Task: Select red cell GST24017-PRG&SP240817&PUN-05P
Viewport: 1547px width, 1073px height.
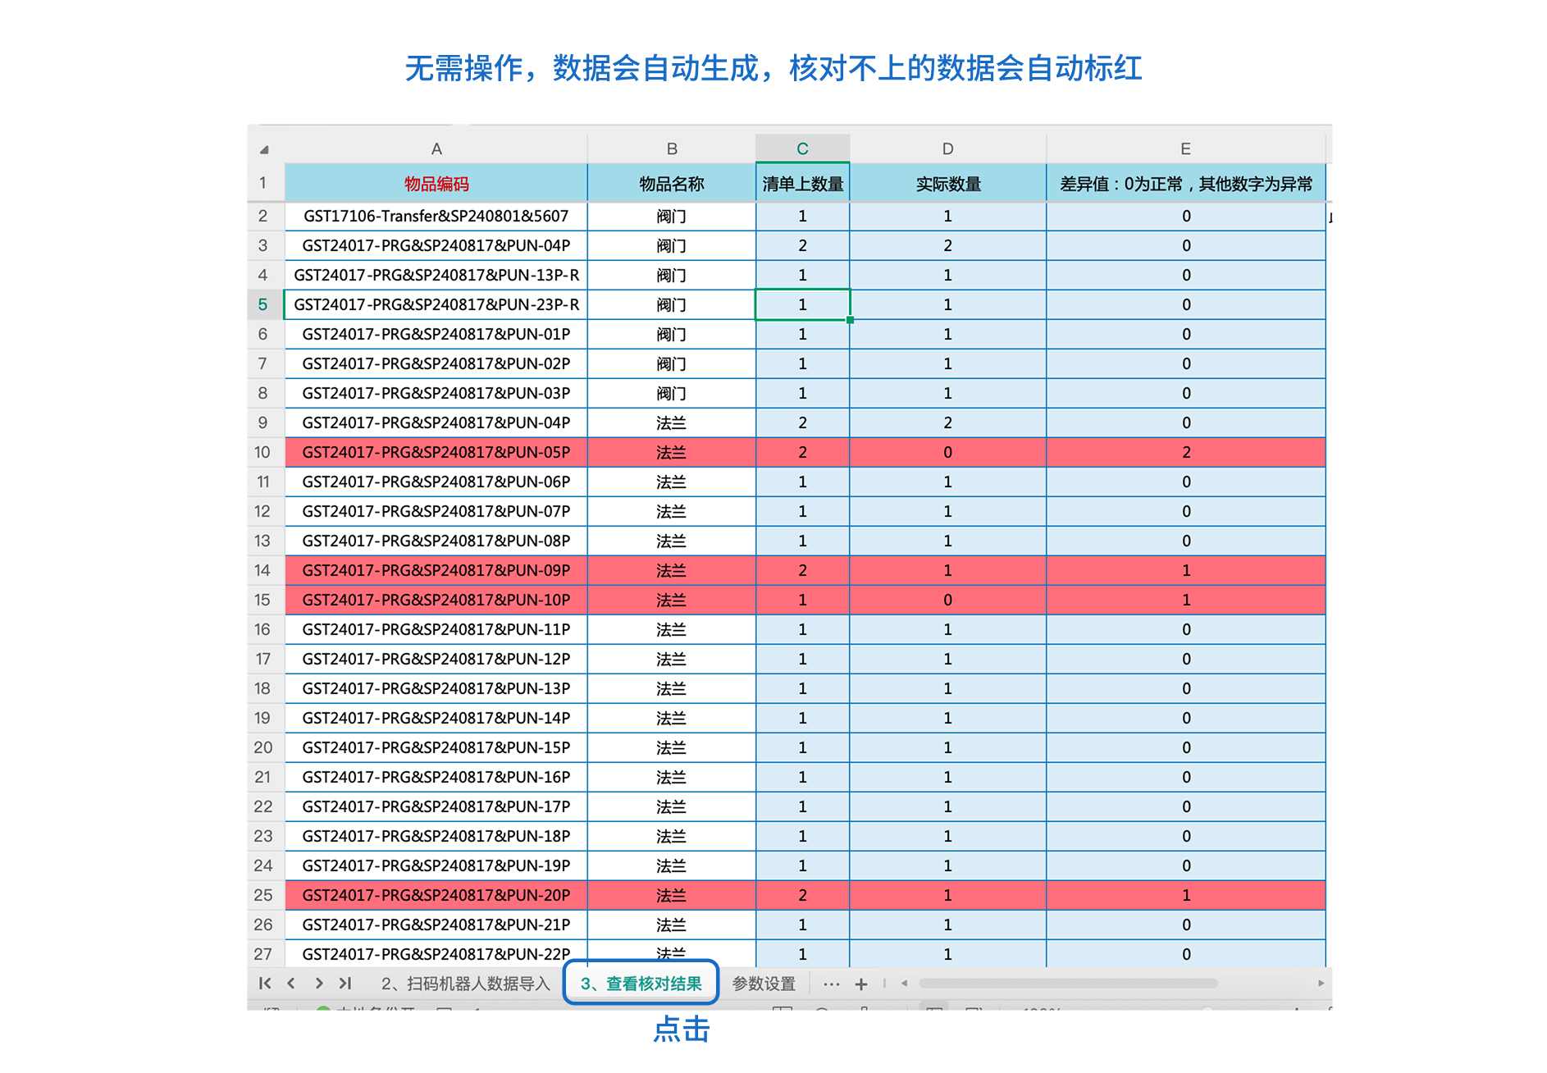Action: 436,452
